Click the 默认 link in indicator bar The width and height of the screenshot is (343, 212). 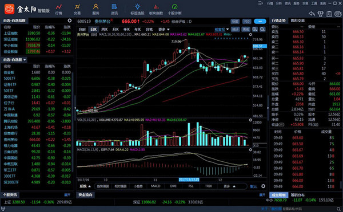click(253, 186)
